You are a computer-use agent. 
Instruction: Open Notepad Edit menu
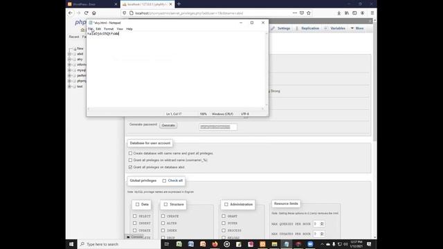(98, 29)
